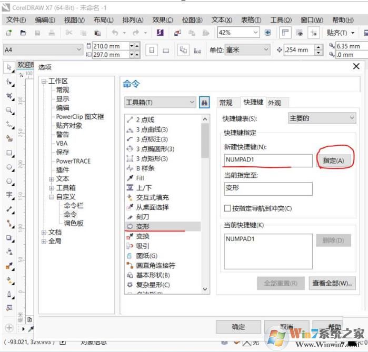Screen dimensions: 368x352
Task: Select the Rectangle tool in the toolbox
Action: pos(9,153)
